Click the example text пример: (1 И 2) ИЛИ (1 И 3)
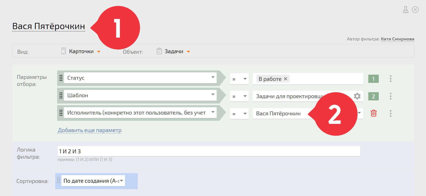The image size is (426, 196). tap(85, 160)
